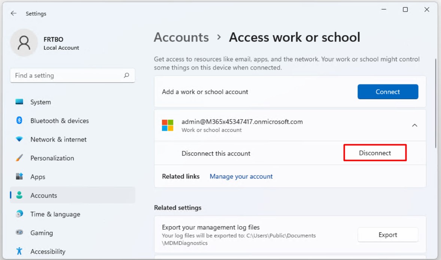Click the Personalization paintbrush icon
Viewport: 441px width, 260px height.
click(19, 158)
